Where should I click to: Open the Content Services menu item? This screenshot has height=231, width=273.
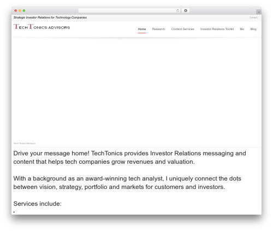tap(182, 29)
